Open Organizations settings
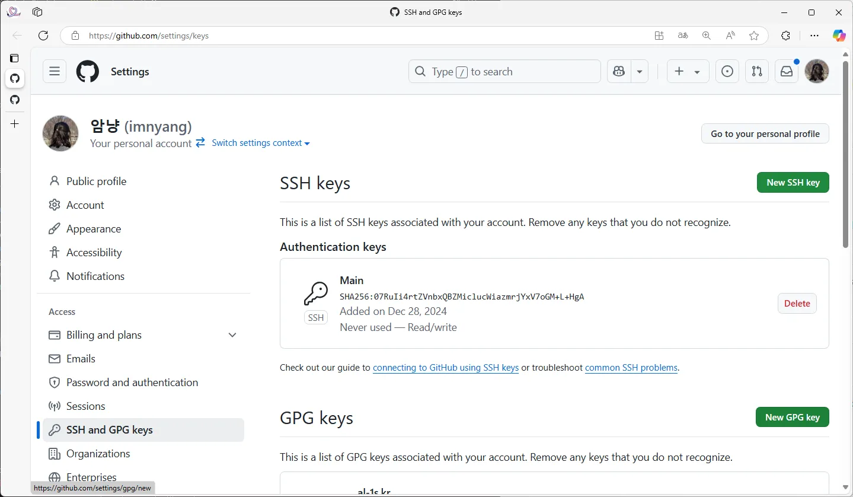Screen dimensions: 853x497 pos(143,454)
